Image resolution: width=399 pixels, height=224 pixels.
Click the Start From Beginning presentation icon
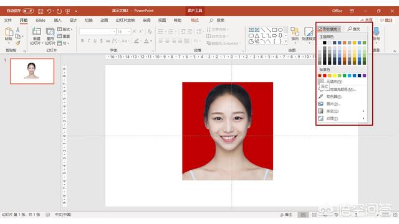click(x=68, y=11)
